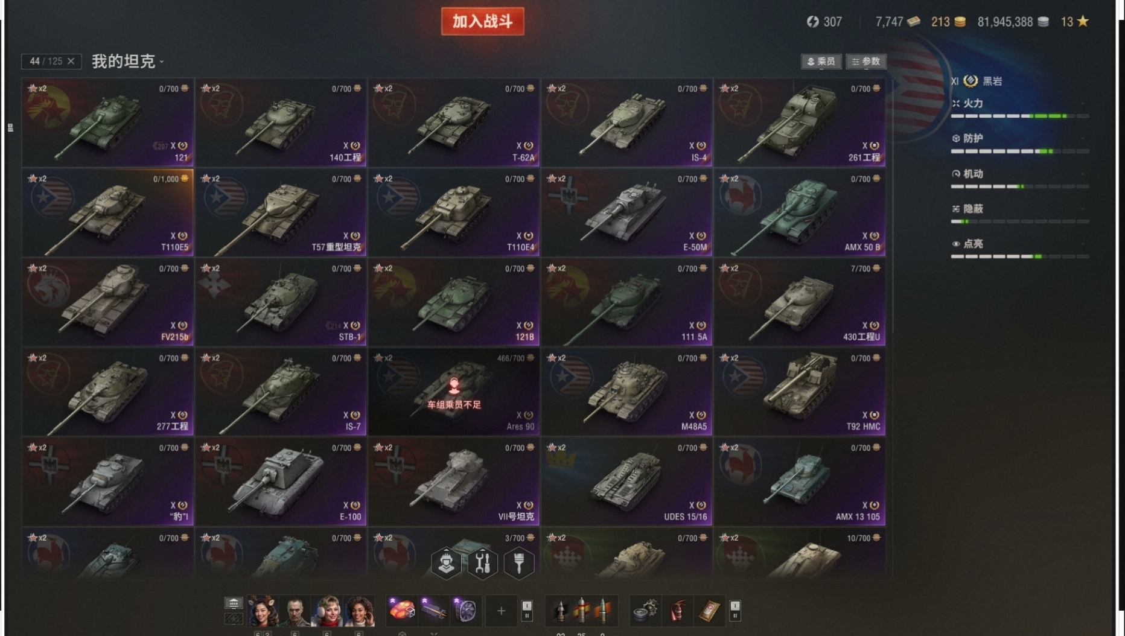Image resolution: width=1125 pixels, height=636 pixels.
Task: Click the 防护 protection stat bar
Action: [1019, 151]
